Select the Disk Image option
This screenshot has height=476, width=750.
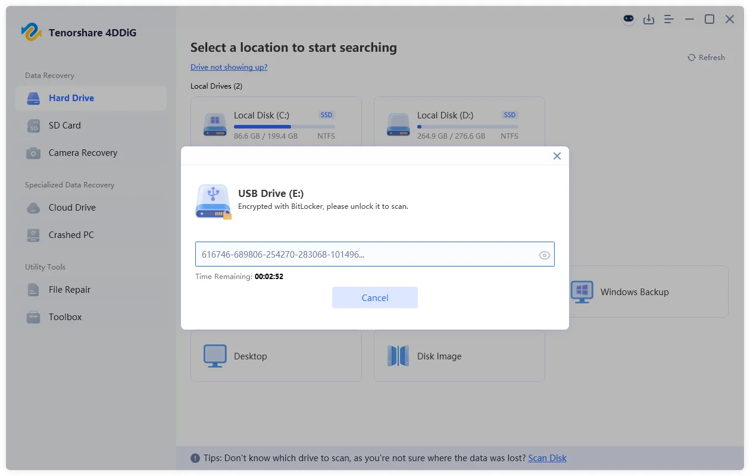(459, 356)
